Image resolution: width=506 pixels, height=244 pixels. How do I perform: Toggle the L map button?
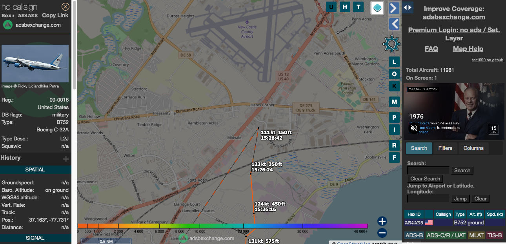coord(394,62)
